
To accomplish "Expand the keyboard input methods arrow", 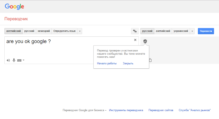I will pos(24,60).
